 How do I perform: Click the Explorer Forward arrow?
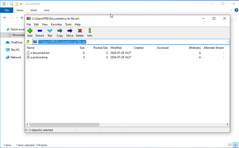pyautogui.click(x=11, y=18)
